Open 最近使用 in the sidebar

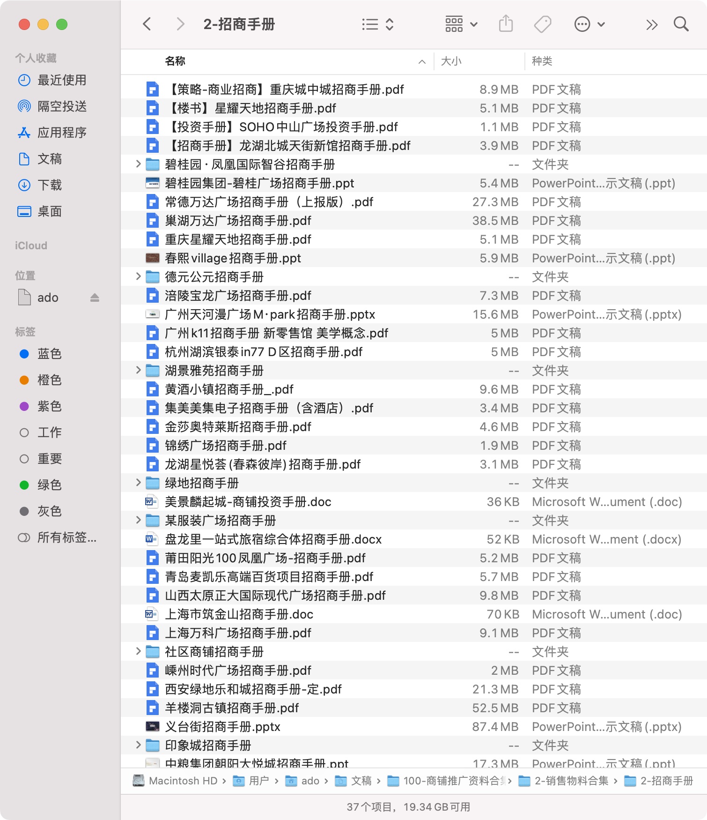click(x=62, y=80)
